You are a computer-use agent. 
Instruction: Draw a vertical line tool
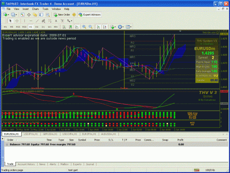(24, 21)
